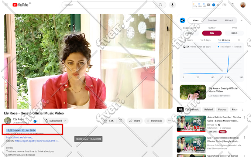Go to the YouTube home logo
251x157 pixels.
[x=20, y=5]
